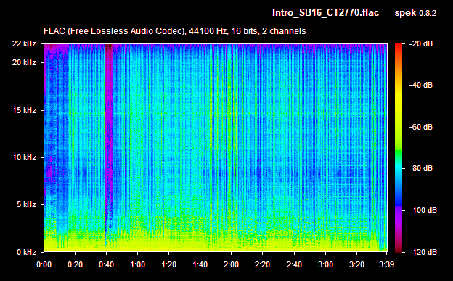The height and width of the screenshot is (281, 453).
Task: Click the 3:00 time axis marker
Action: click(325, 264)
